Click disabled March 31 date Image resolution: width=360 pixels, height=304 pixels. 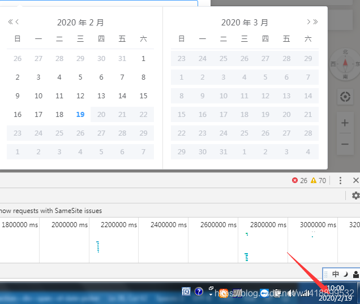coord(224,152)
